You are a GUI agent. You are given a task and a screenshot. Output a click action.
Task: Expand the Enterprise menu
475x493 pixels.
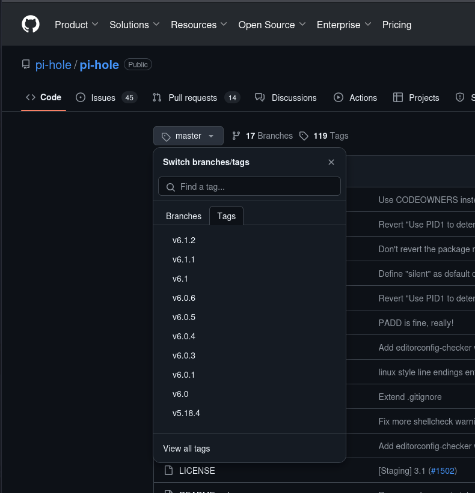(344, 25)
